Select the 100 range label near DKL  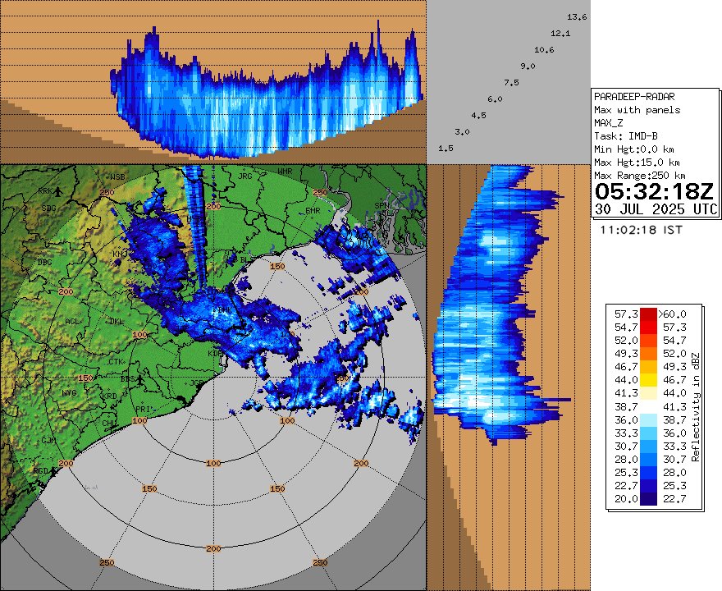coord(139,334)
